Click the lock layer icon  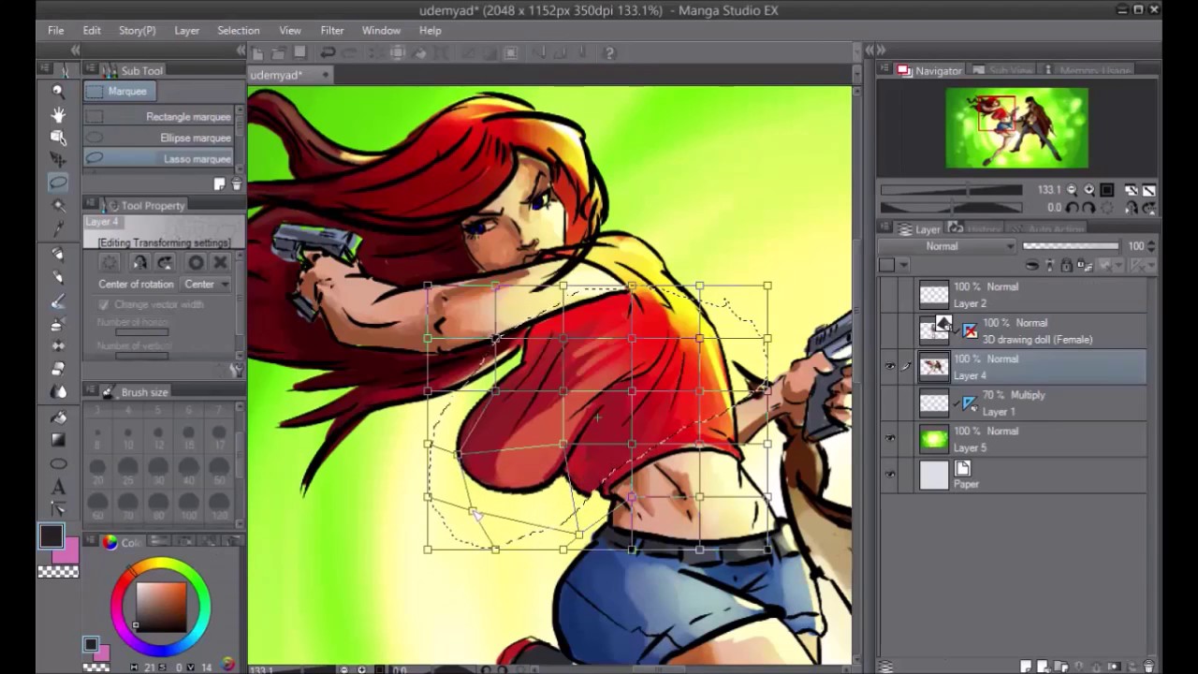click(1066, 266)
